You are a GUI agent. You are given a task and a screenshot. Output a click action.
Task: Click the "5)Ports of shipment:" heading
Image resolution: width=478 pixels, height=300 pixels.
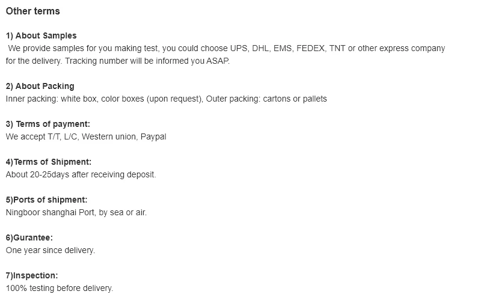coord(46,200)
